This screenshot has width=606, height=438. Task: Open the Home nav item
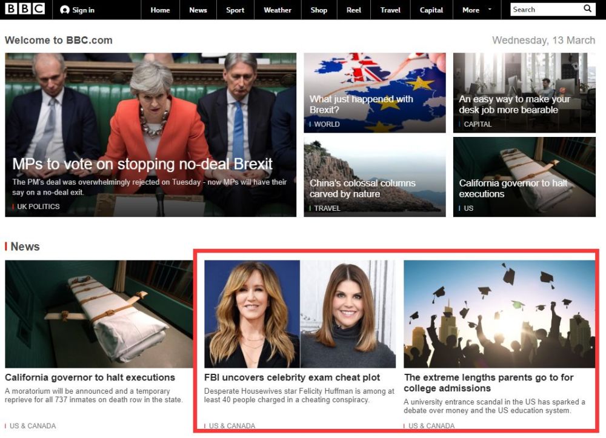(160, 10)
